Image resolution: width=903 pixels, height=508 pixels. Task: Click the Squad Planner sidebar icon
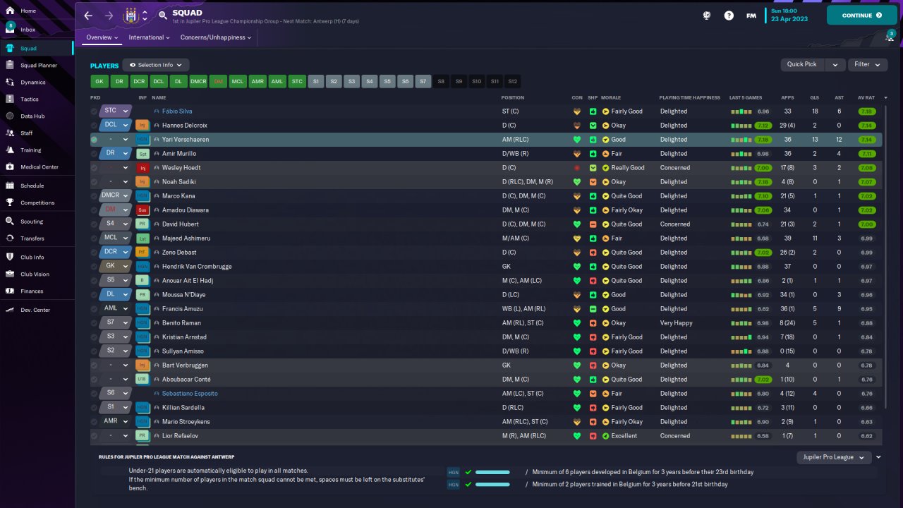[x=10, y=65]
